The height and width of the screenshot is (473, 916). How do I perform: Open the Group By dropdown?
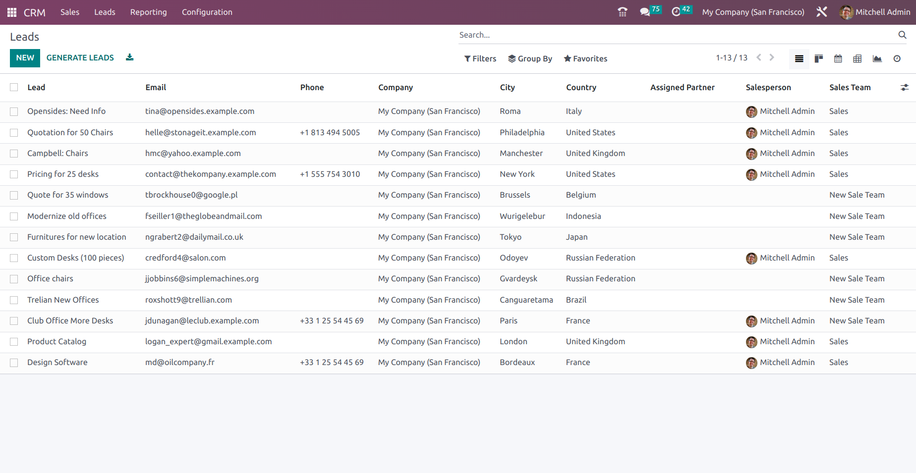tap(530, 58)
